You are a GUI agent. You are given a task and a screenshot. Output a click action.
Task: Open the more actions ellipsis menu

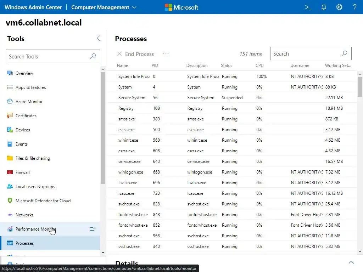pyautogui.click(x=166, y=54)
